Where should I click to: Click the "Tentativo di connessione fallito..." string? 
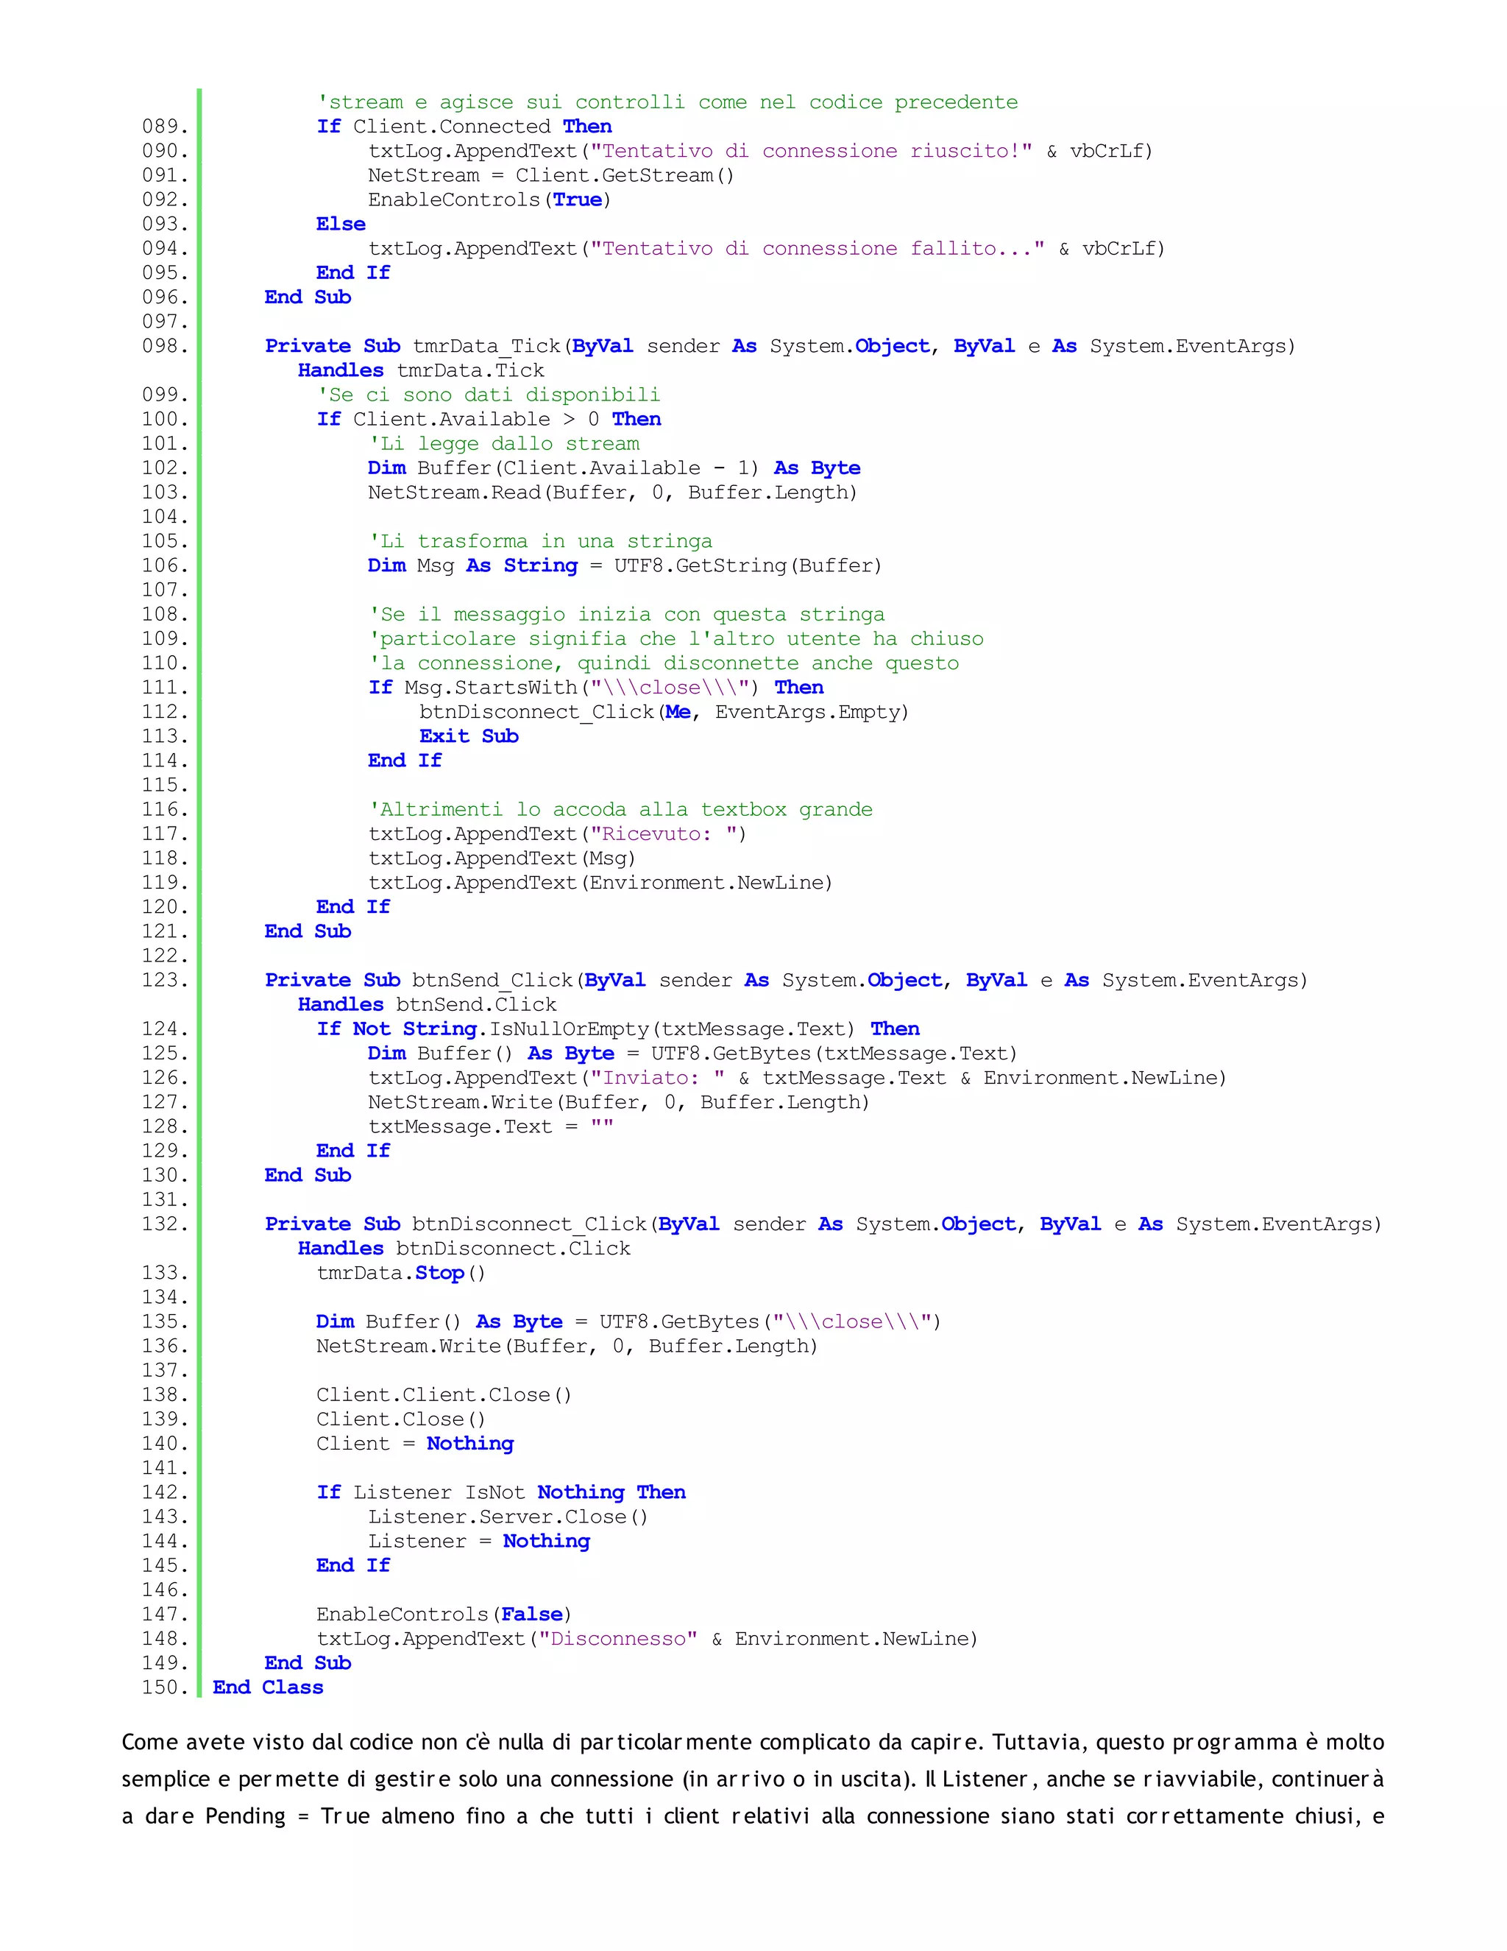[818, 248]
